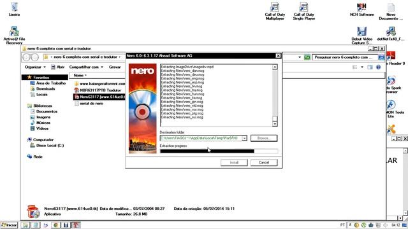Viewport: 408px width, 229px height.
Task: Click the breadcrumb 'nero 6 completo com serial e tradutor'
Action: (x=85, y=57)
